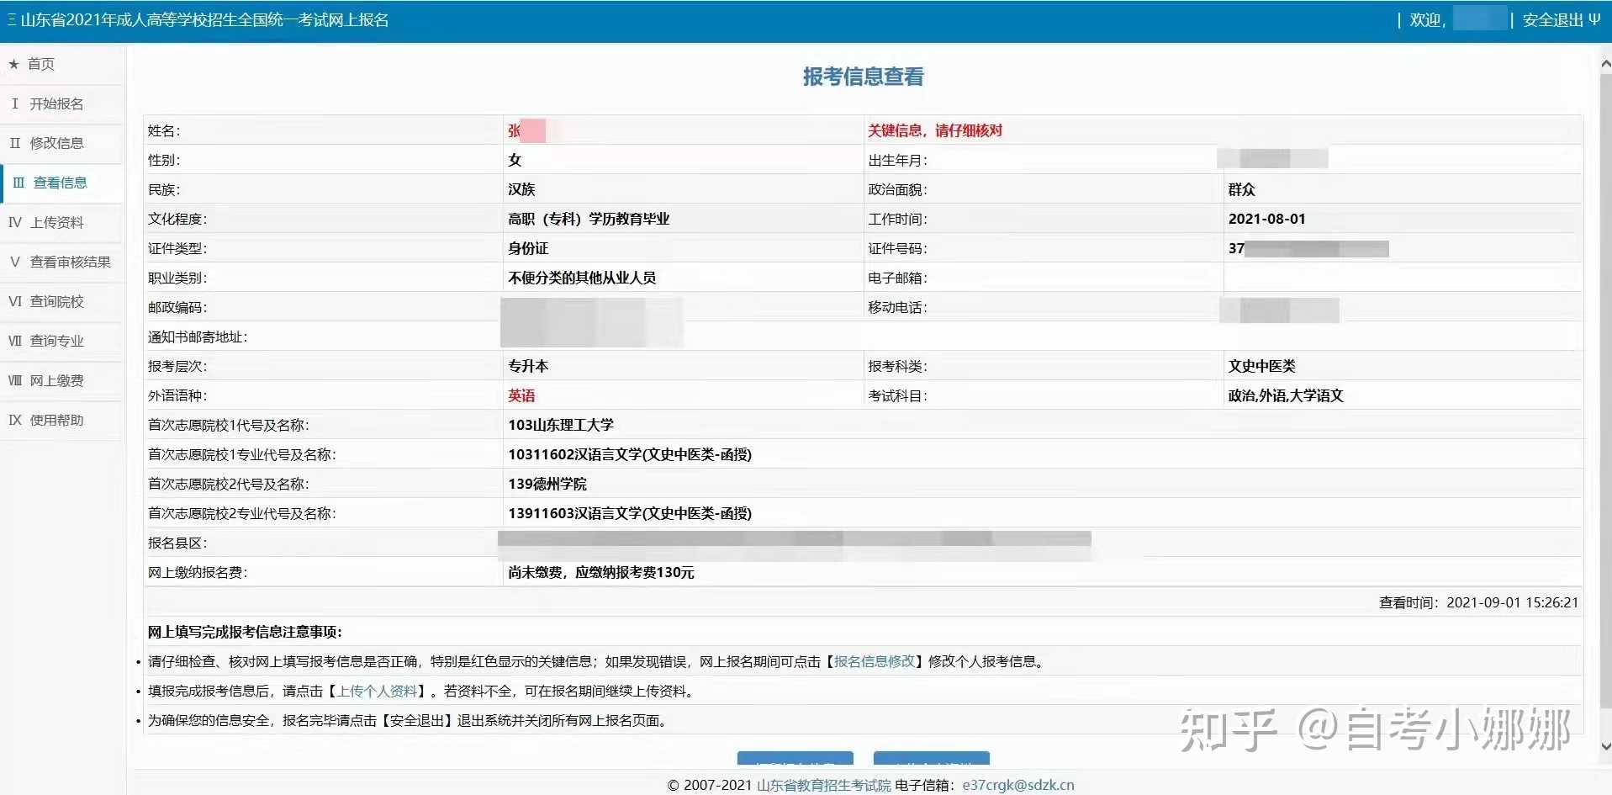This screenshot has height=795, width=1612.
Task: Toggle the sidebar menu icon at title start
Action: click(11, 20)
